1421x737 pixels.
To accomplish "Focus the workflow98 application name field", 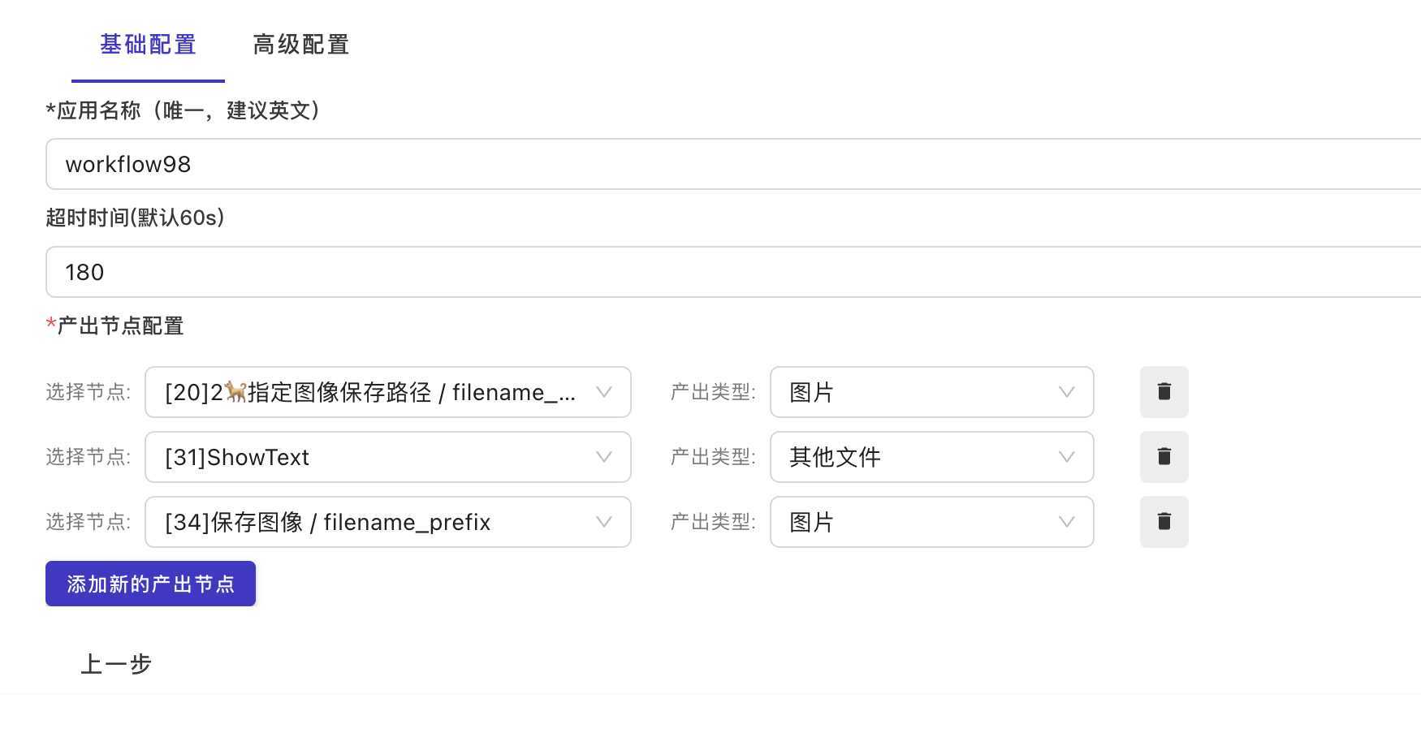I will pyautogui.click(x=733, y=164).
